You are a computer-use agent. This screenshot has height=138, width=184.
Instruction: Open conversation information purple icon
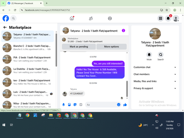tap(123, 31)
